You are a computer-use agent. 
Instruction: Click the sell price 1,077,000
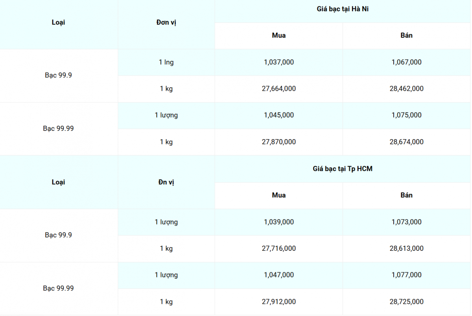click(406, 275)
